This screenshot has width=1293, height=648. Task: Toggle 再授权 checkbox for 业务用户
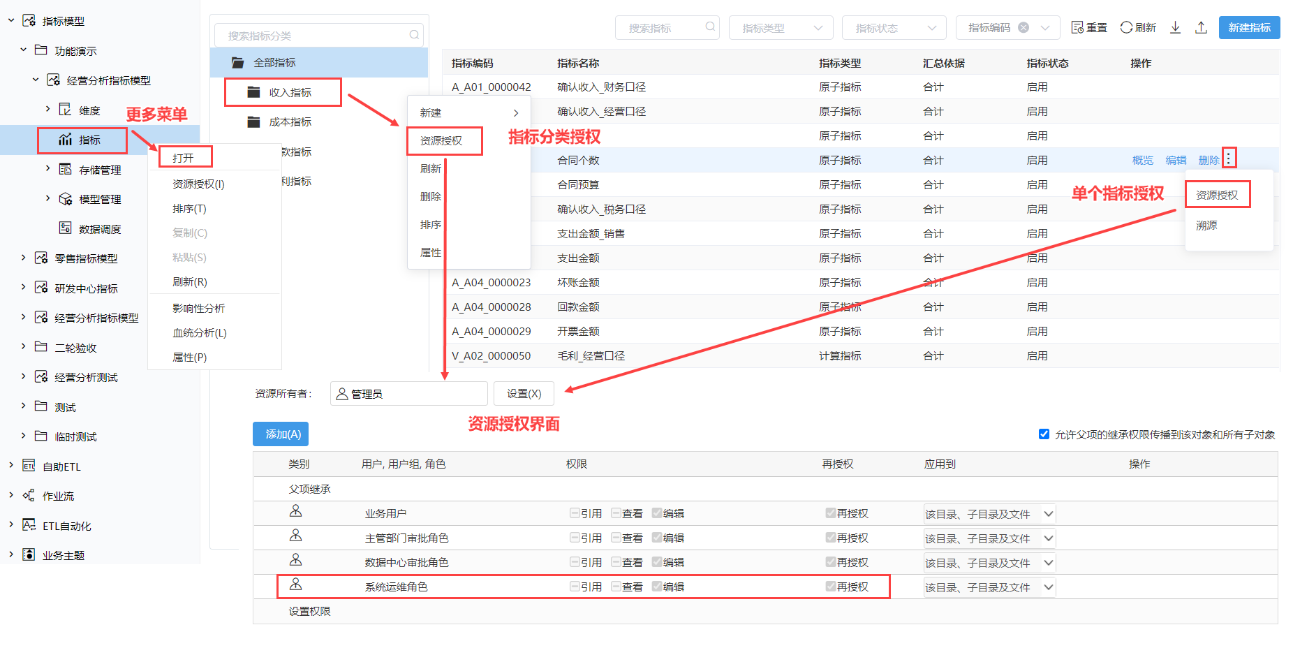pos(831,513)
